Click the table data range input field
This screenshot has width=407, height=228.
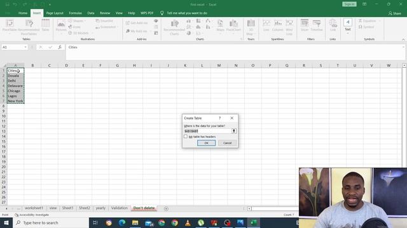click(x=207, y=131)
